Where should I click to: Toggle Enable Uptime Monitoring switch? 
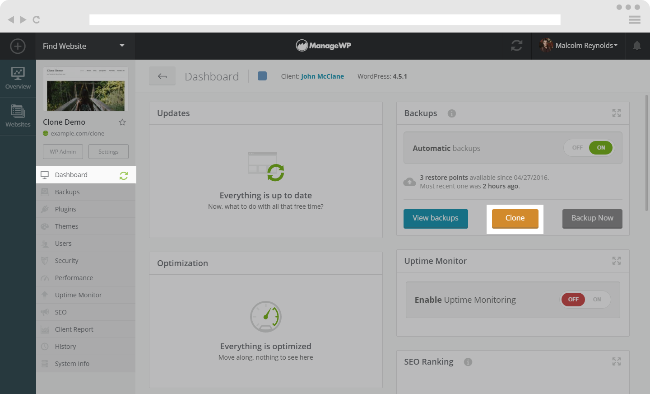[585, 300]
